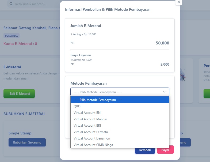Select Virtual Account Mandiri

pos(120,119)
